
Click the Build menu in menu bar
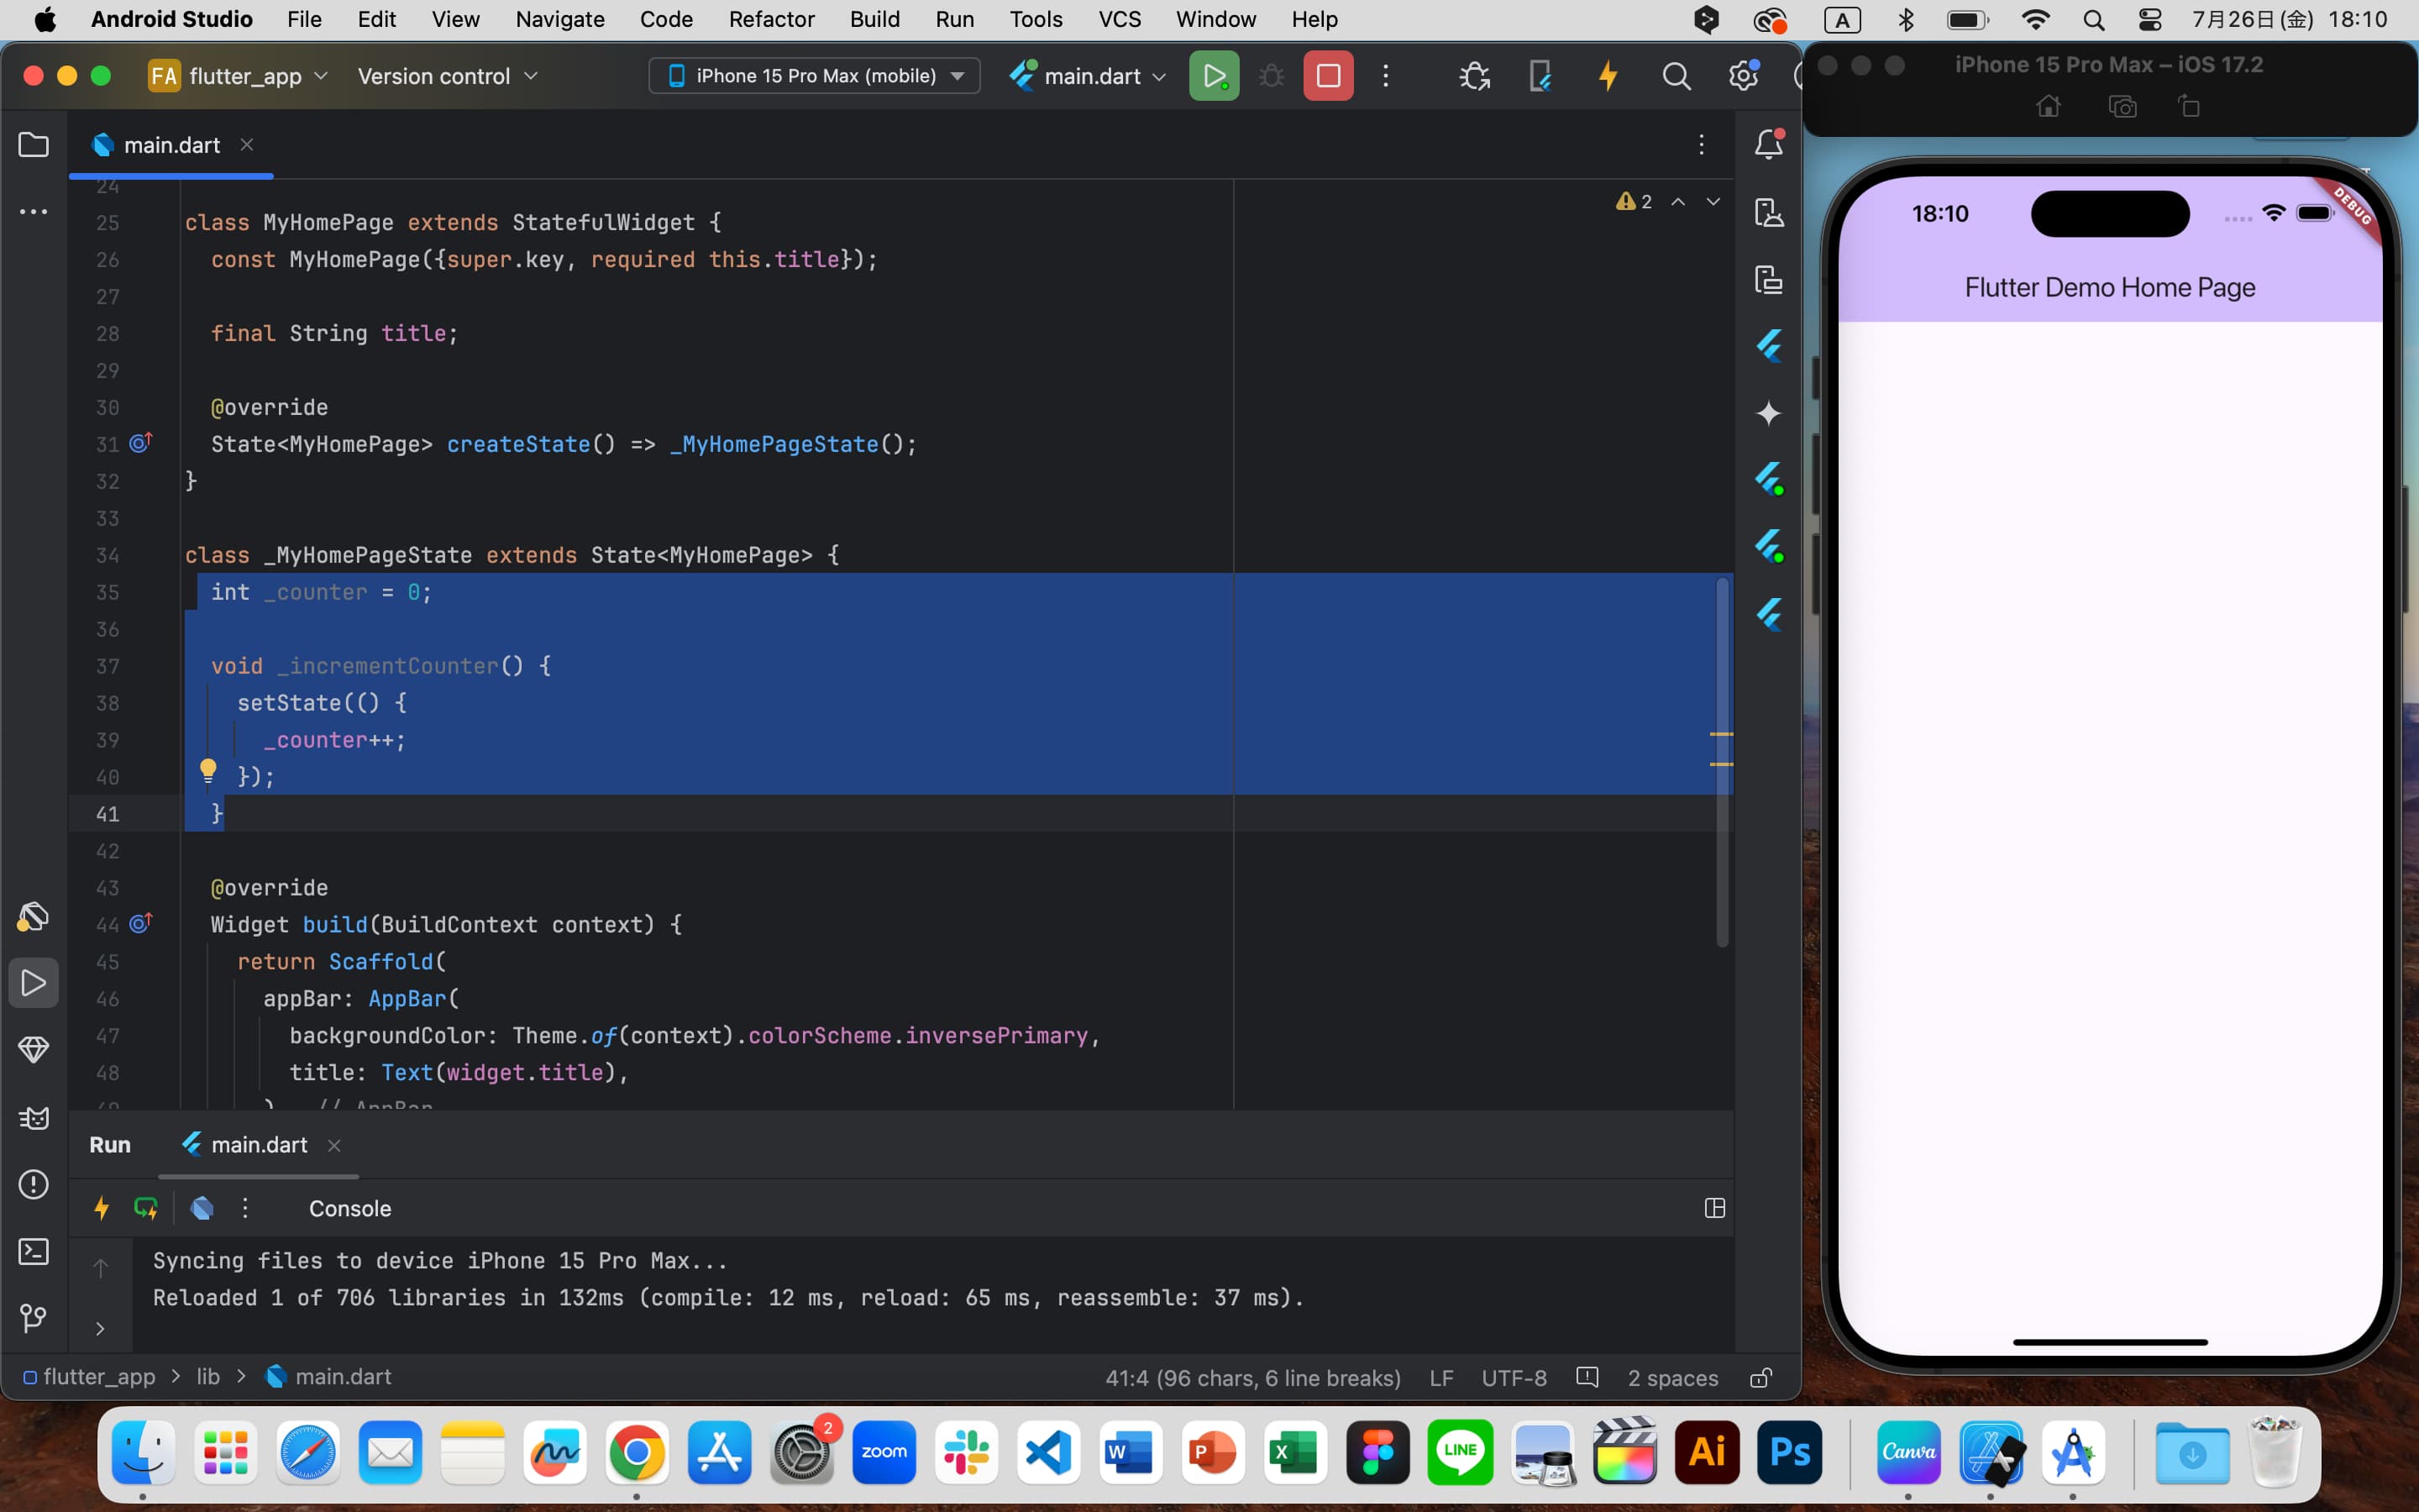tap(873, 19)
